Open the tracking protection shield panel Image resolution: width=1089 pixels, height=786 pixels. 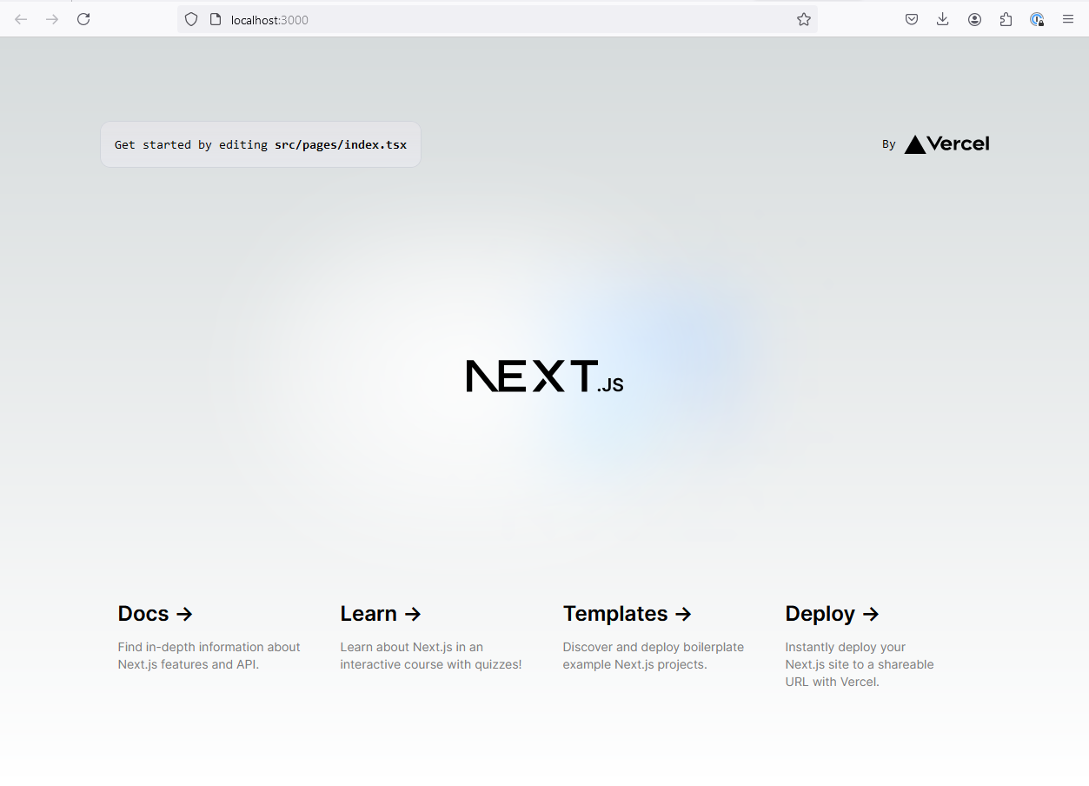[191, 19]
